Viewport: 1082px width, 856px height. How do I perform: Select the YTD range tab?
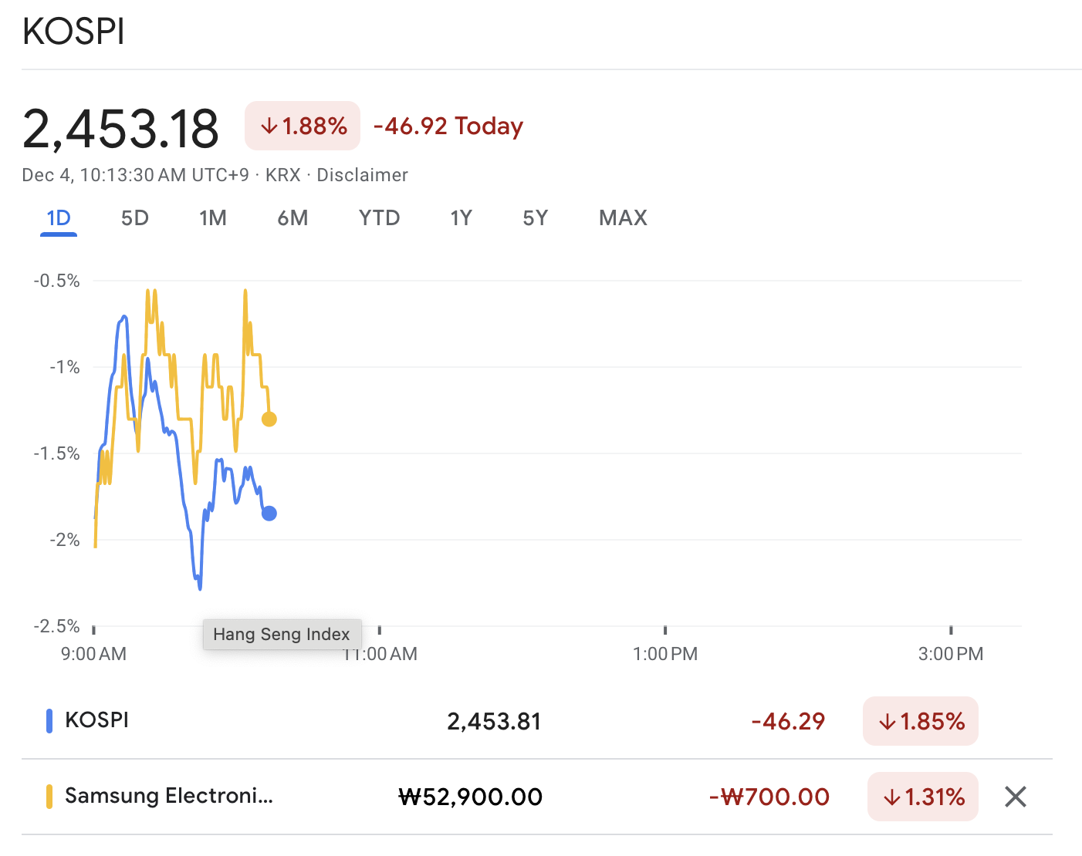(379, 218)
